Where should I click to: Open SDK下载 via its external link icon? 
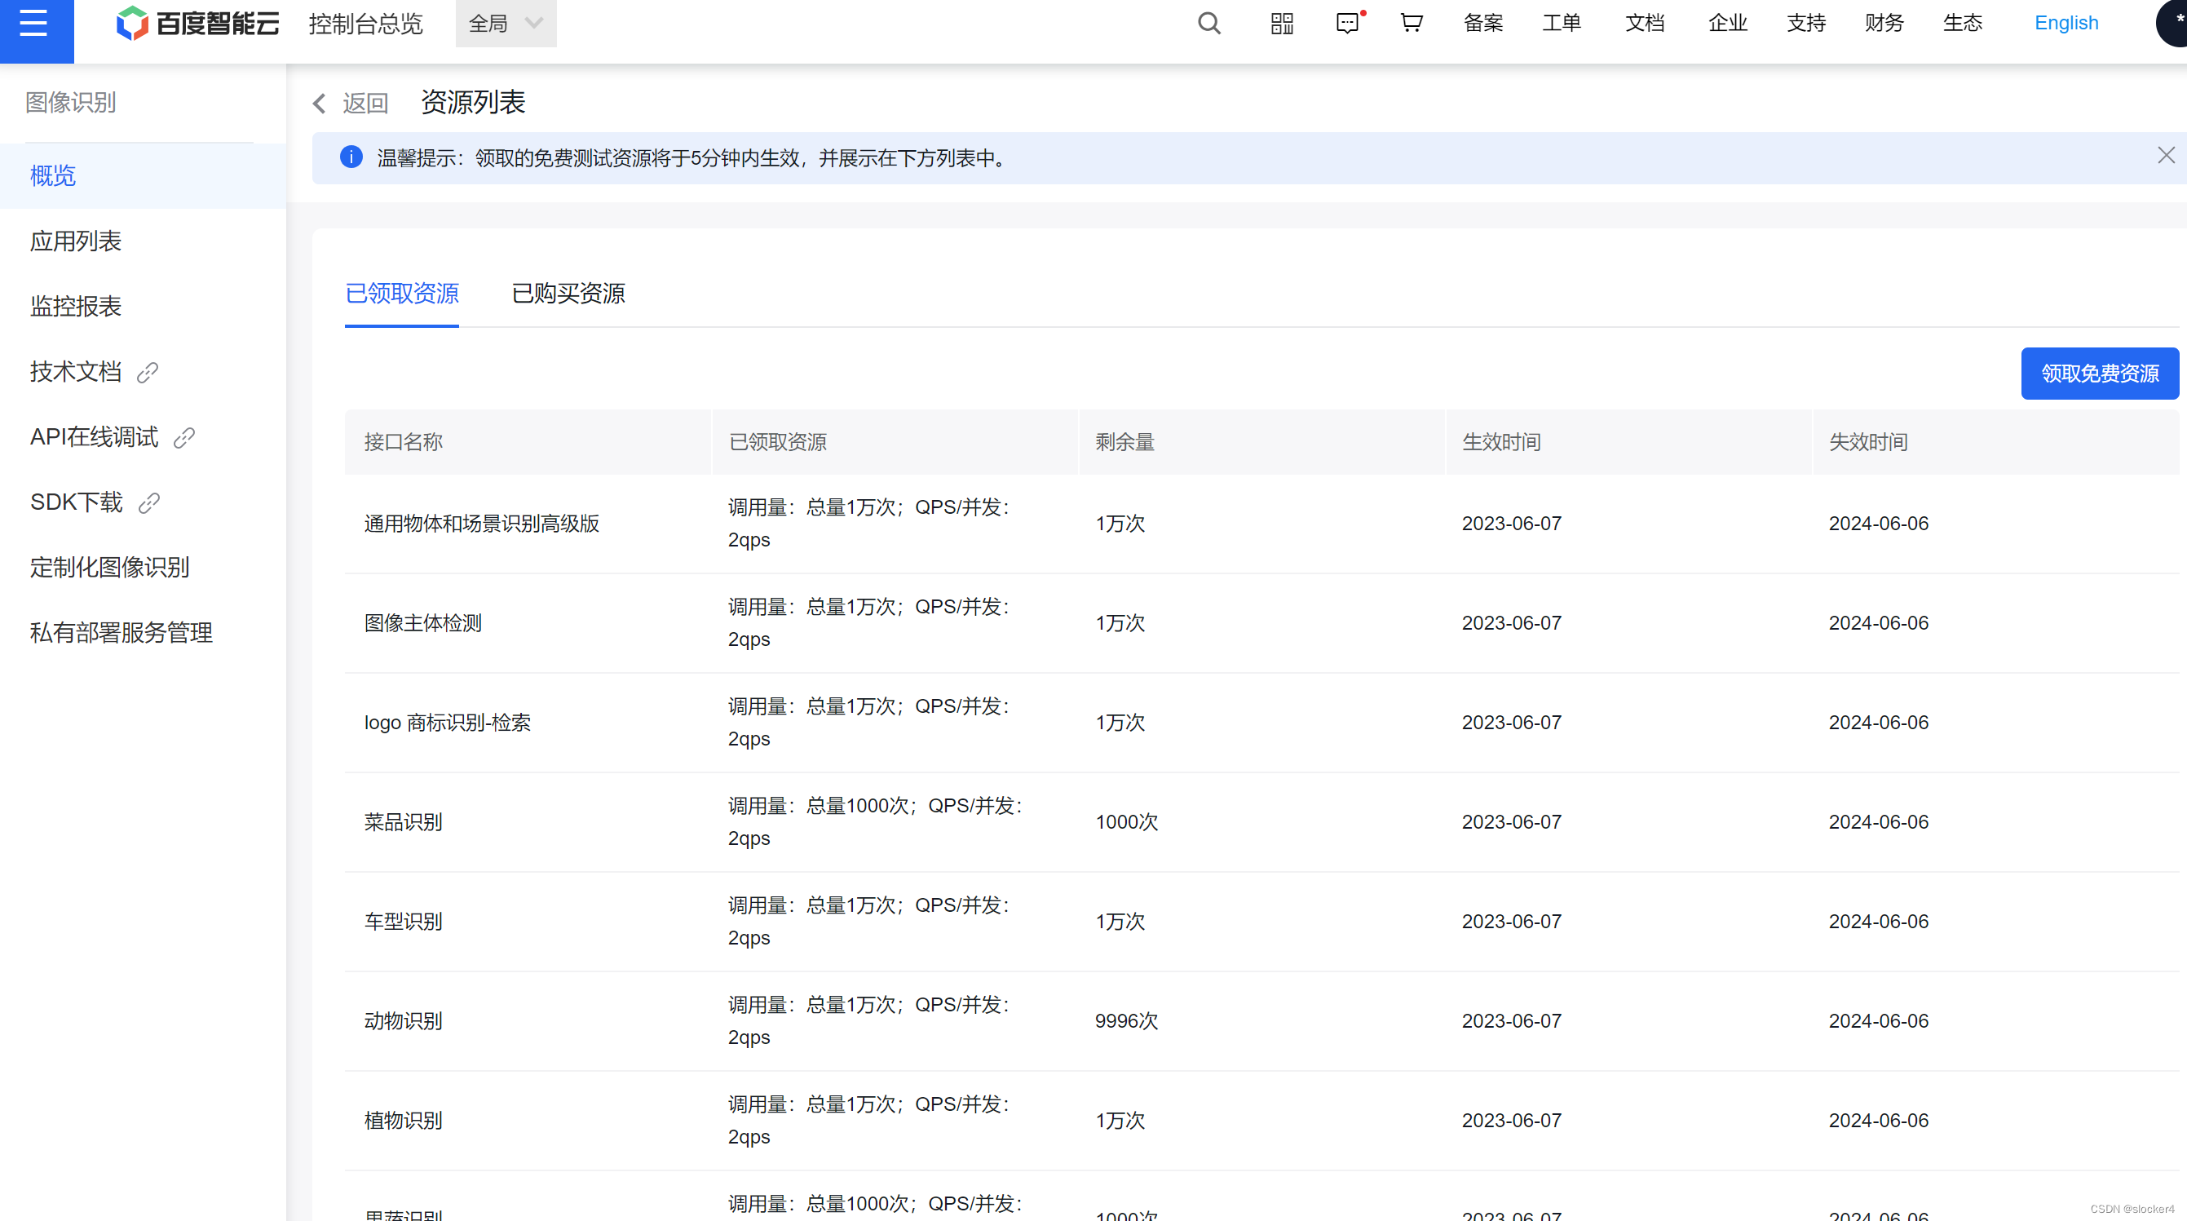[x=149, y=502]
